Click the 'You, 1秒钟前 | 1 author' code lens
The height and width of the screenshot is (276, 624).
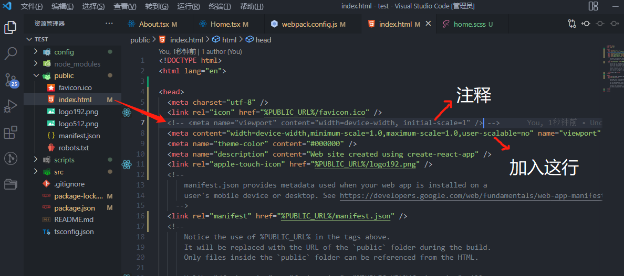coord(200,51)
